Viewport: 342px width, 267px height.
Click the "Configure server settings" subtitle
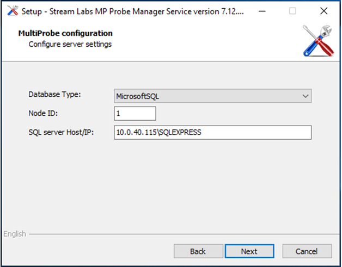click(x=70, y=44)
